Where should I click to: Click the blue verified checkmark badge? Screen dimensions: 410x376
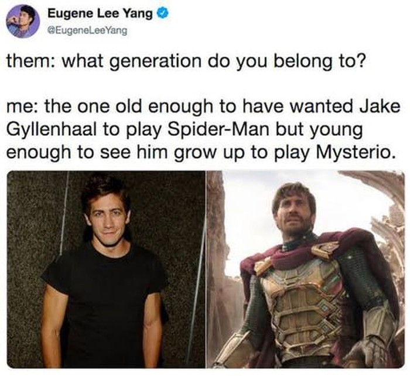point(162,13)
